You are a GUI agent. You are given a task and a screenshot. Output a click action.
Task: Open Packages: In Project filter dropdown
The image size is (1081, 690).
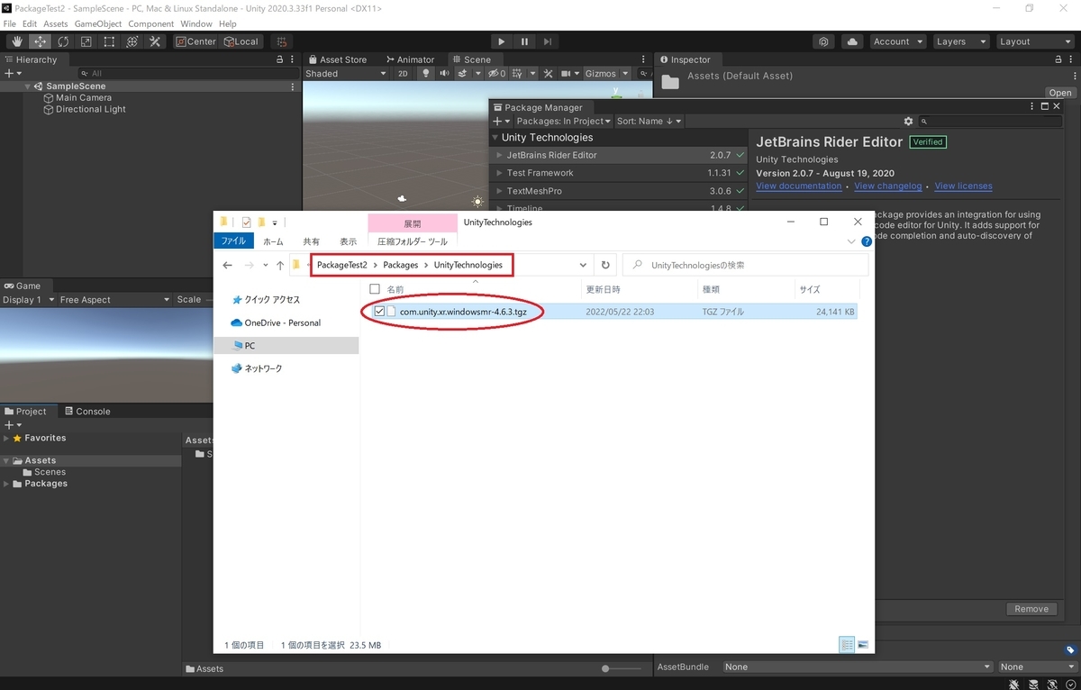click(564, 121)
